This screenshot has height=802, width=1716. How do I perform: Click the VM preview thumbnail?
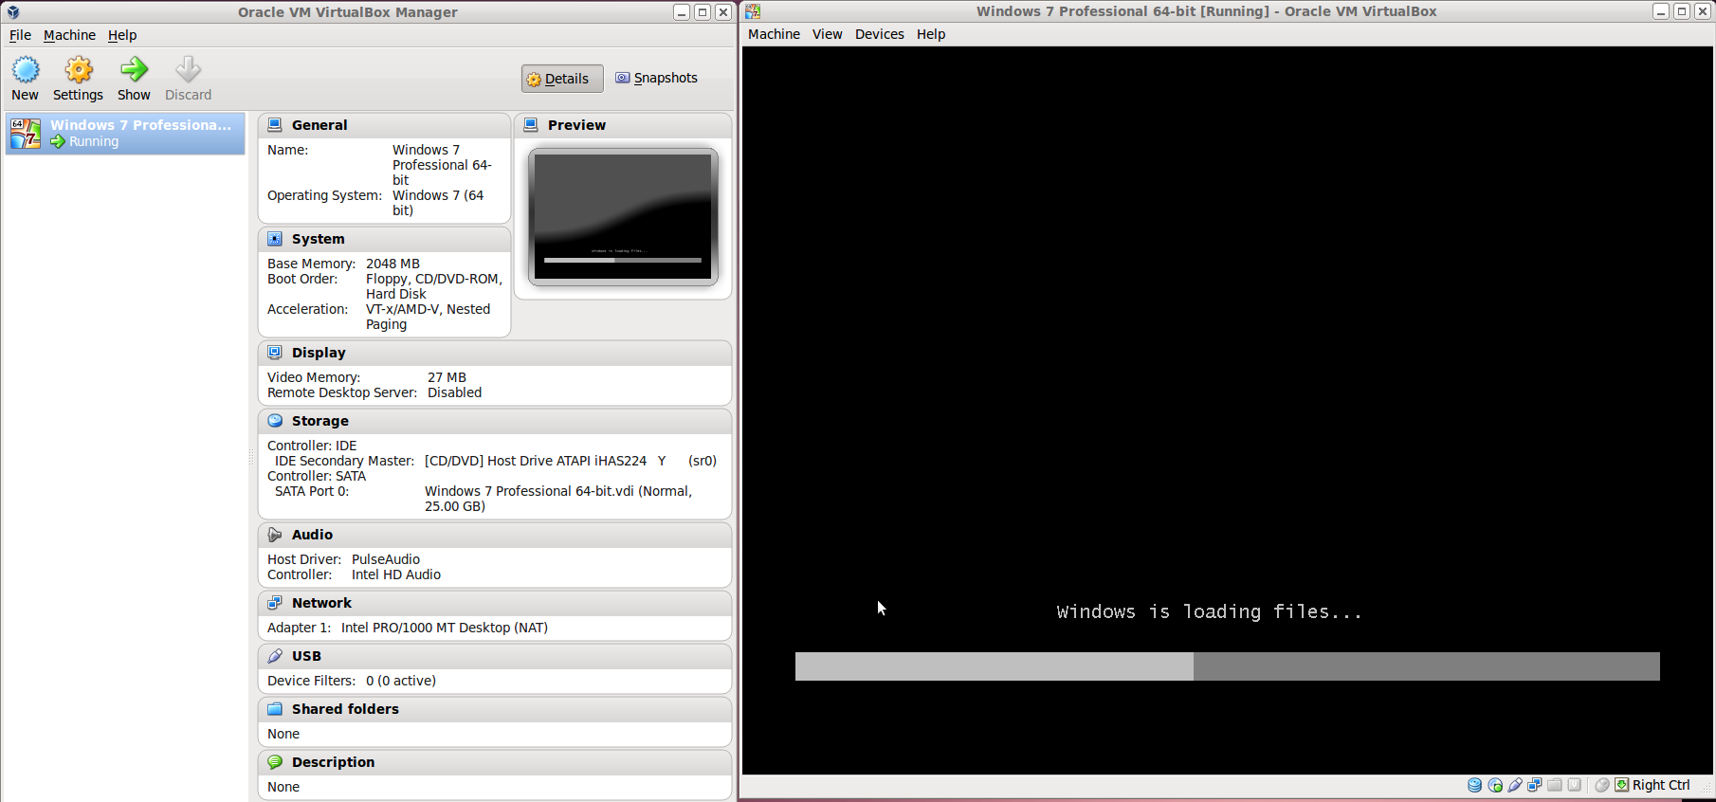point(623,217)
